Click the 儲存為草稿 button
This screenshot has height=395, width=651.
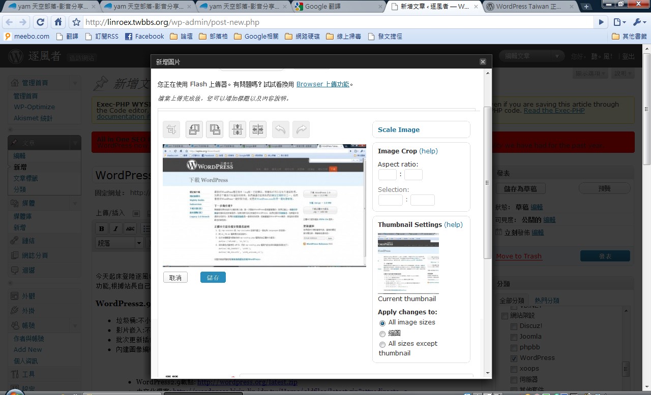point(521,188)
